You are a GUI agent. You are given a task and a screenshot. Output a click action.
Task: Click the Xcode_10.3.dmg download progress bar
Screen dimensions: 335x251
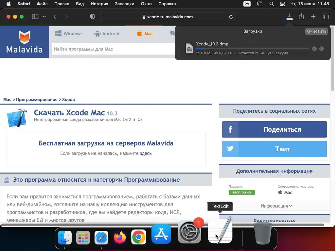click(x=252, y=49)
